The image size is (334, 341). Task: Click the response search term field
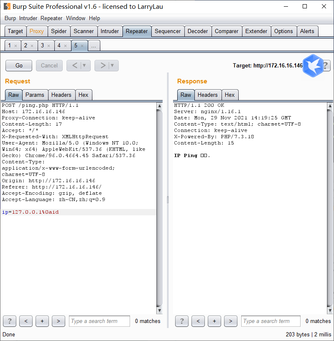[x=271, y=321]
